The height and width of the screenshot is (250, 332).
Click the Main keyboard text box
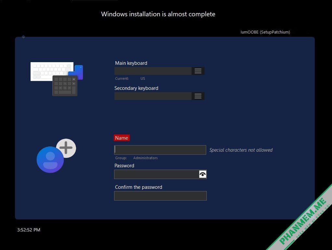tap(153, 71)
